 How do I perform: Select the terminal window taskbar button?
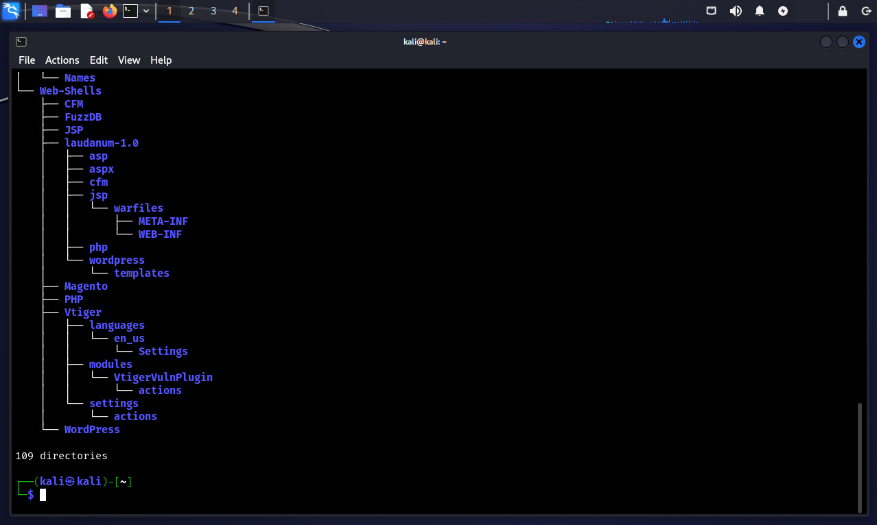tap(264, 11)
